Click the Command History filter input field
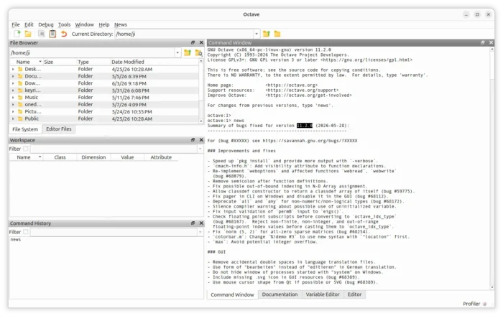This screenshot has width=503, height=316. coord(114,232)
